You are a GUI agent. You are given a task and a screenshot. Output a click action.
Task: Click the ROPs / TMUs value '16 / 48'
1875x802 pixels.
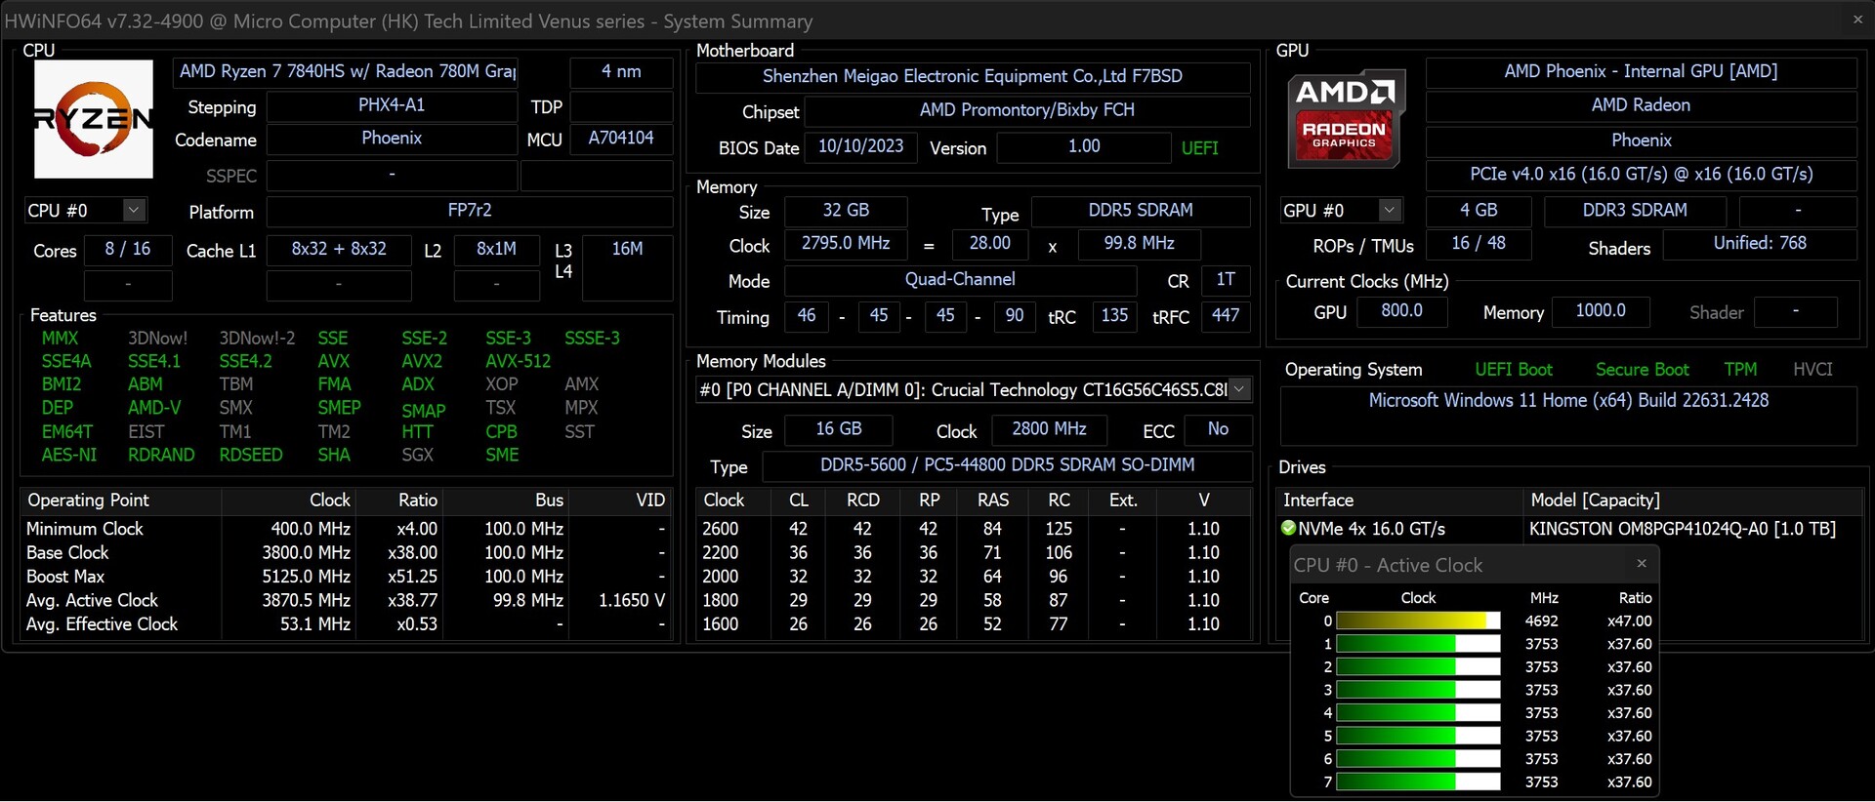point(1479,244)
